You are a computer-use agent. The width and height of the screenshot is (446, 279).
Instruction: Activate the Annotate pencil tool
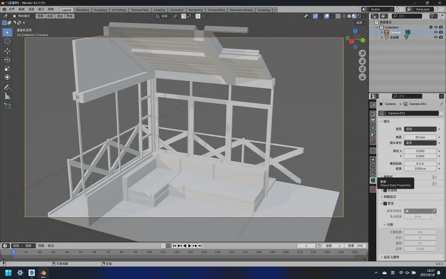7,88
